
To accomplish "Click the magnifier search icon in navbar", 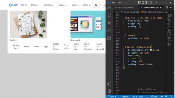I will click(96, 5).
